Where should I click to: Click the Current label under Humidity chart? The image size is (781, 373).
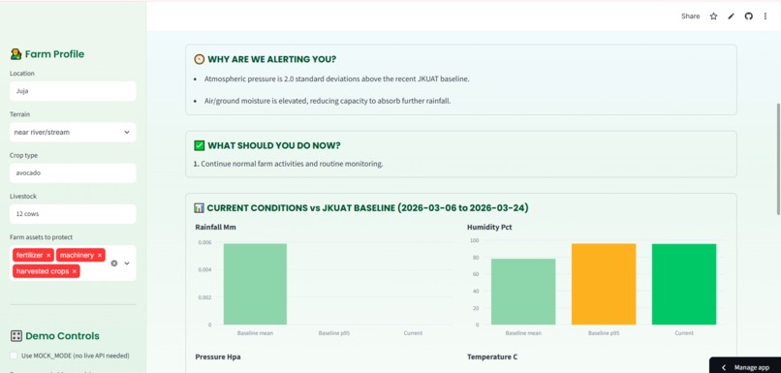click(684, 332)
